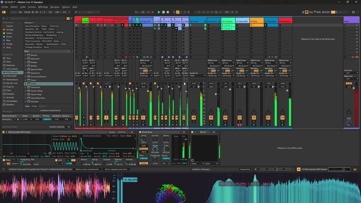Select the Instruments category
Screen dimensions: 361x203
pyautogui.click(x=12, y=69)
